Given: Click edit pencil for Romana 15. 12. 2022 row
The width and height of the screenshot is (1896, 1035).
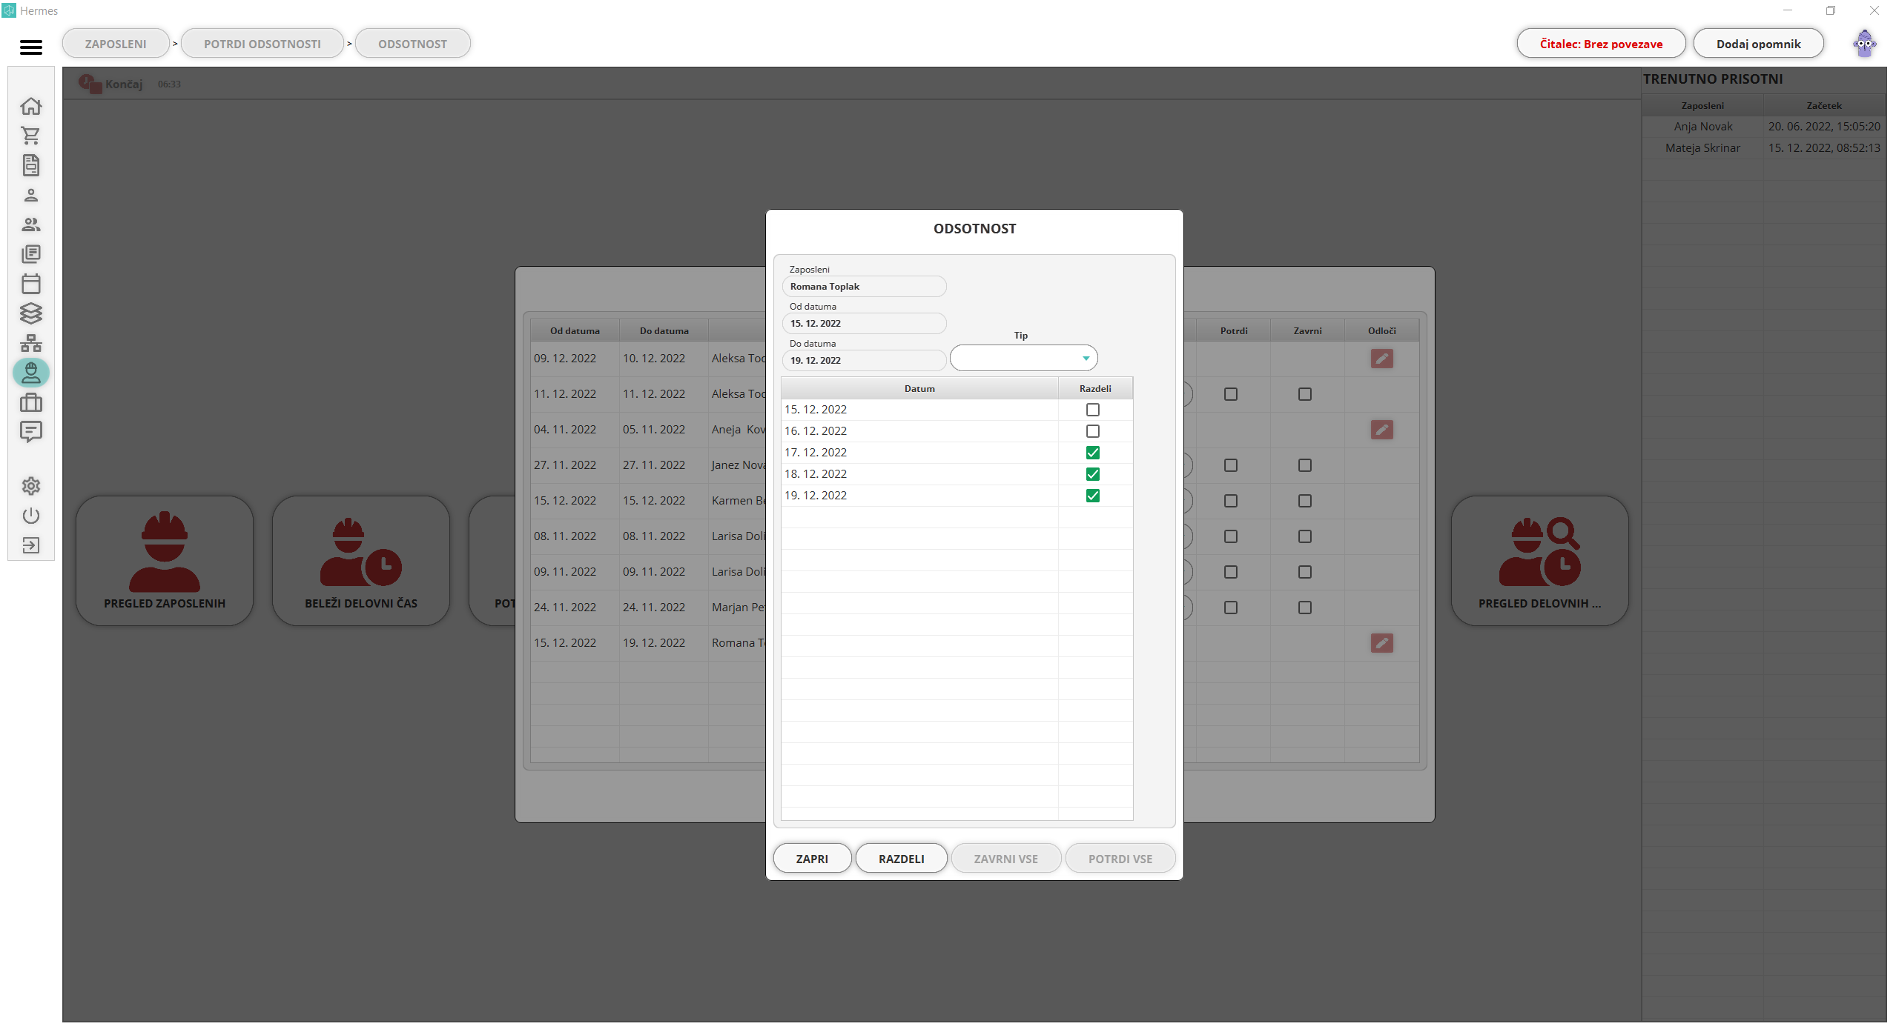Looking at the screenshot, I should pyautogui.click(x=1381, y=643).
